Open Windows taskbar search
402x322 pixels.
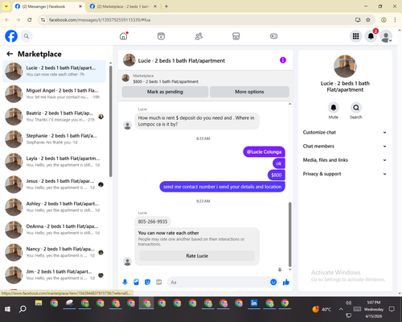(x=23, y=309)
